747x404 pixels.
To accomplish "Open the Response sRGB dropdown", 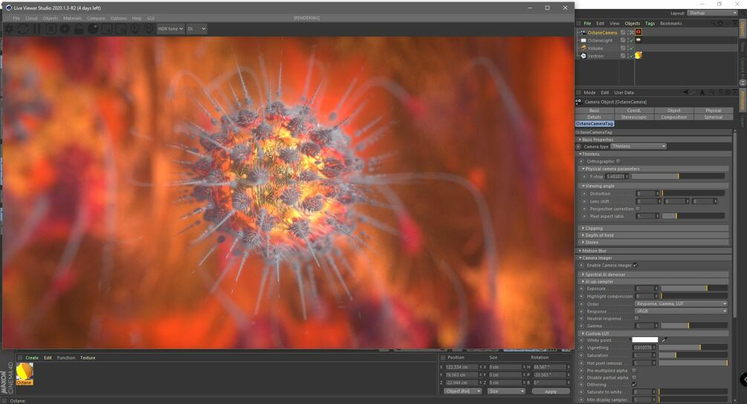I will coord(682,310).
